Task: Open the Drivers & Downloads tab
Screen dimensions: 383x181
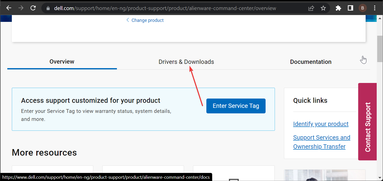Action: click(186, 62)
